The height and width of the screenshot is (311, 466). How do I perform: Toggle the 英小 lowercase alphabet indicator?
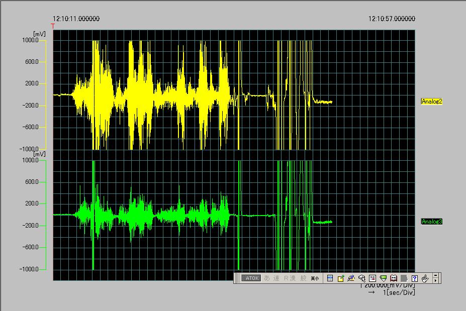click(315, 278)
